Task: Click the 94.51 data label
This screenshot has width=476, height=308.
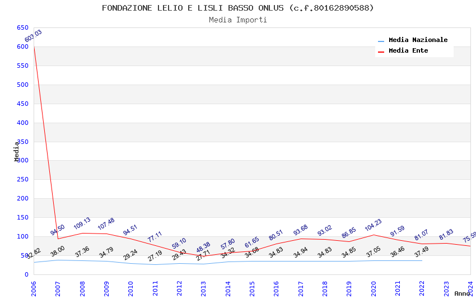Action: pyautogui.click(x=130, y=230)
